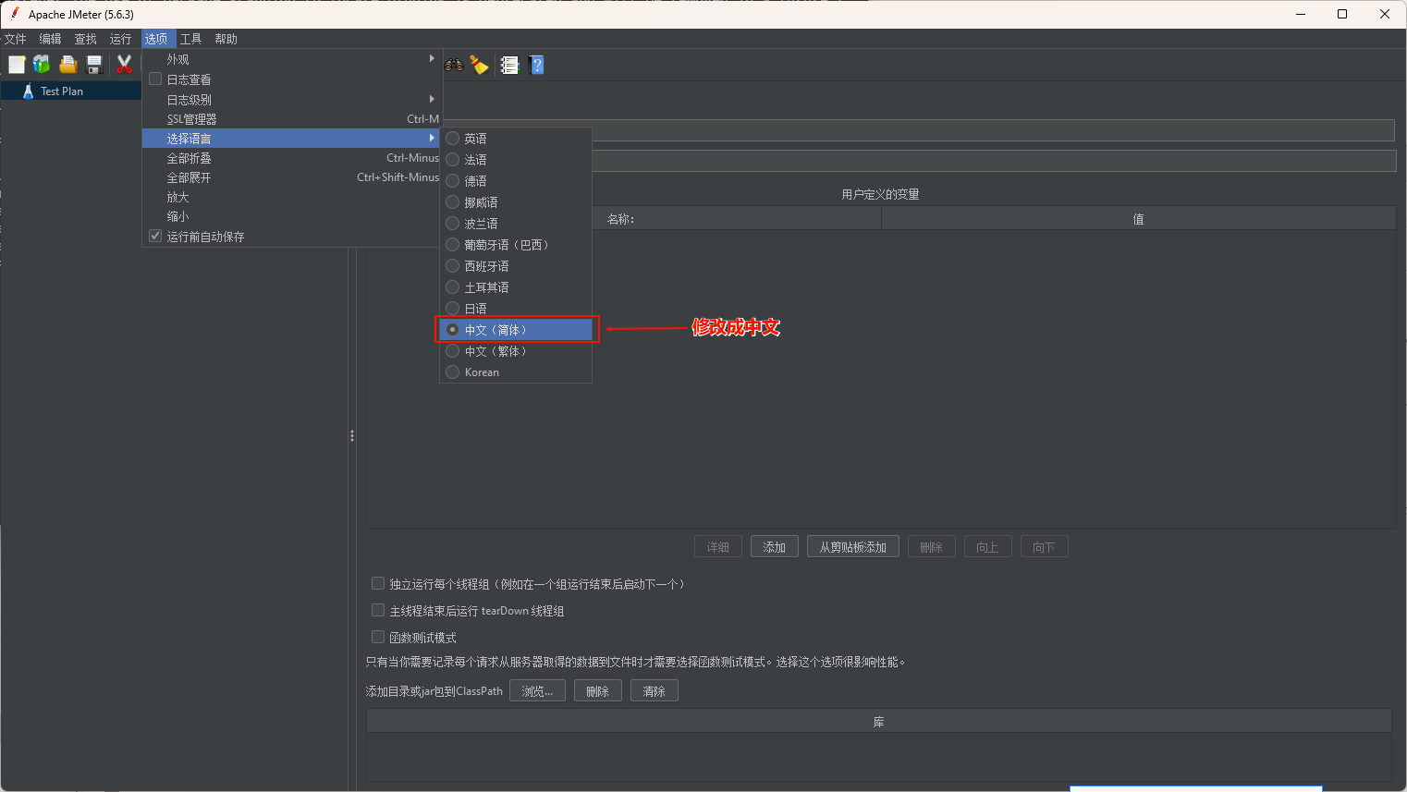Click the 向上 button

pos(988,547)
